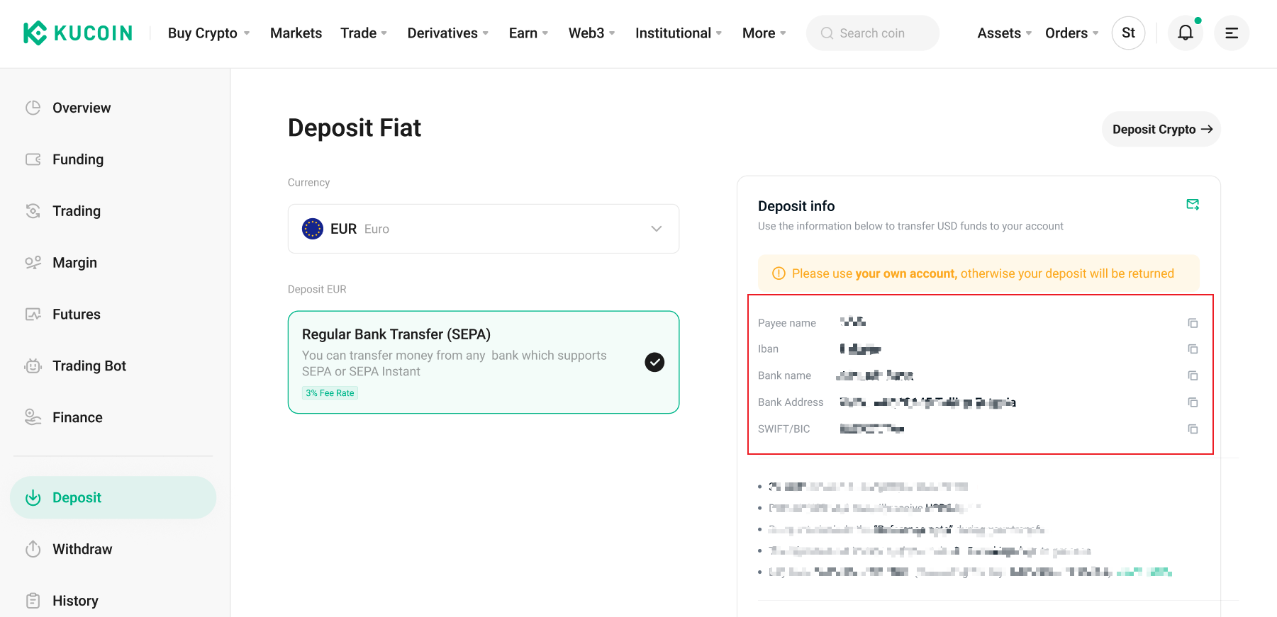This screenshot has height=617, width=1277.
Task: Click the notification bell icon
Action: [1185, 33]
